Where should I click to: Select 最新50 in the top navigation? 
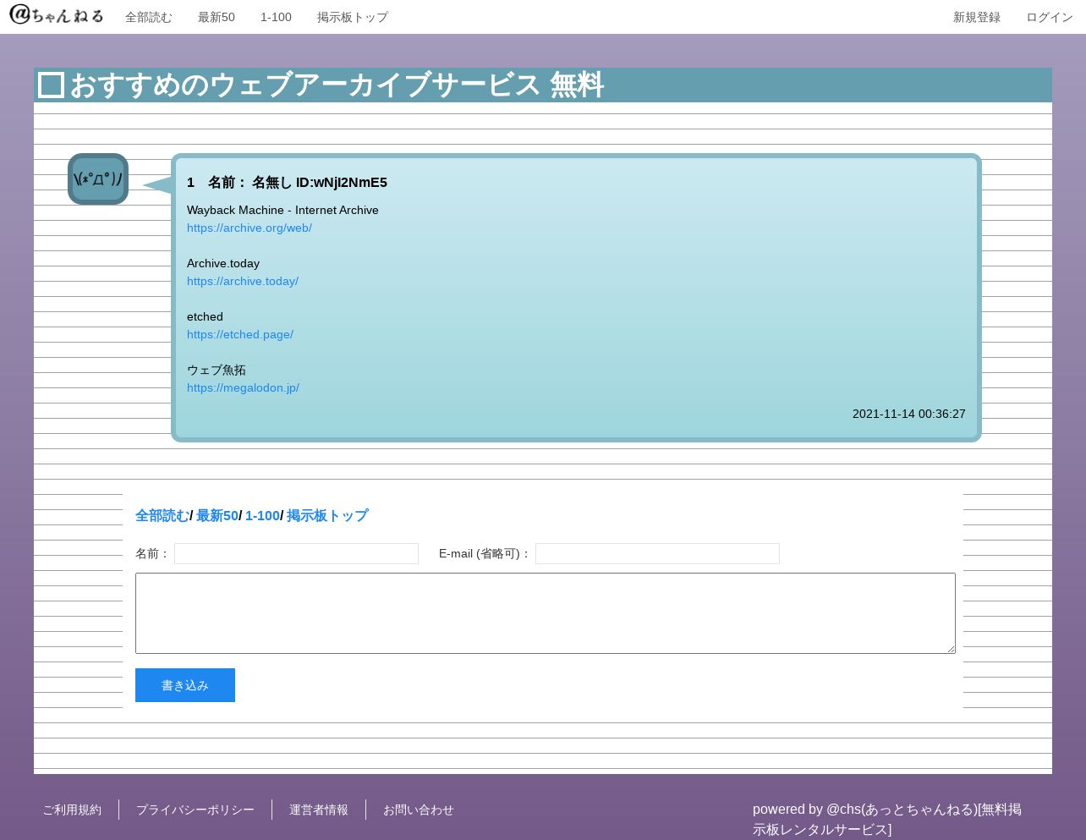(x=216, y=17)
